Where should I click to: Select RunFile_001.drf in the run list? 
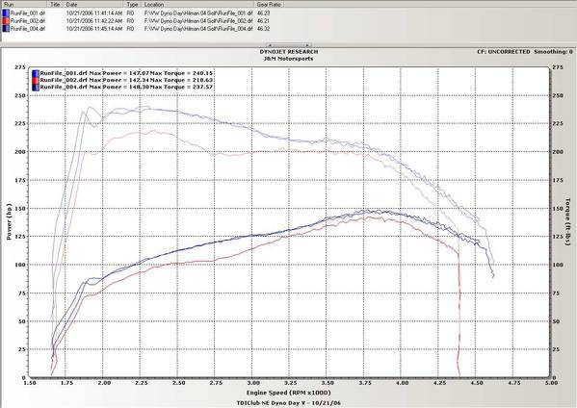[28, 13]
